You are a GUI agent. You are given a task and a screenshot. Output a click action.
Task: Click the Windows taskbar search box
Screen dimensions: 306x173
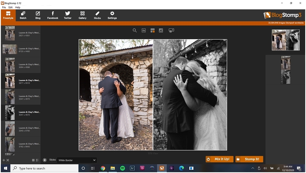44,168
